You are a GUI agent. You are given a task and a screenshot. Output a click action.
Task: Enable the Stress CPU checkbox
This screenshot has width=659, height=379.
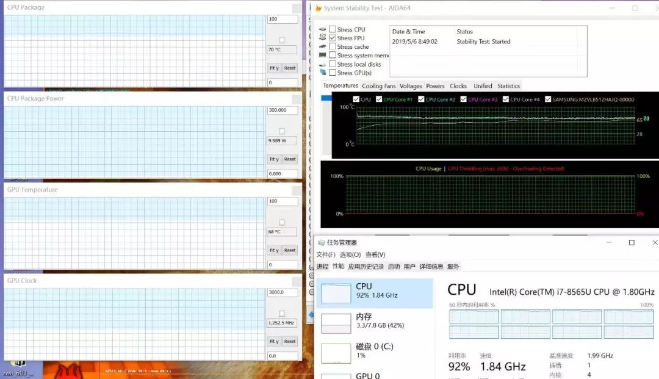(x=332, y=29)
